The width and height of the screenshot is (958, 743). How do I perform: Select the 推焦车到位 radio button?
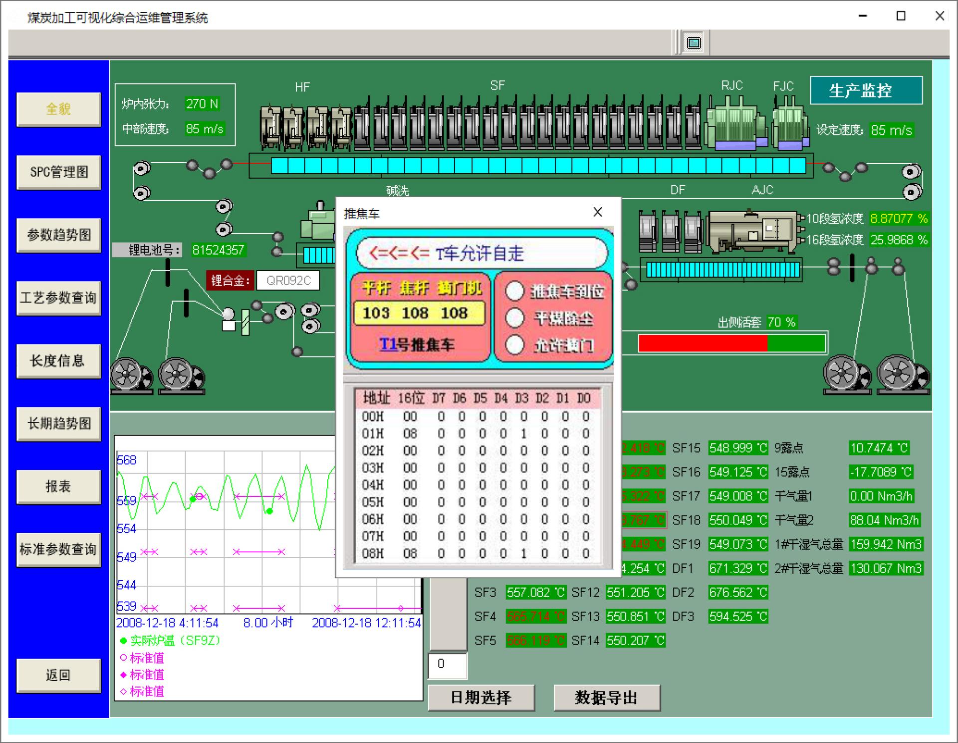[x=514, y=291]
